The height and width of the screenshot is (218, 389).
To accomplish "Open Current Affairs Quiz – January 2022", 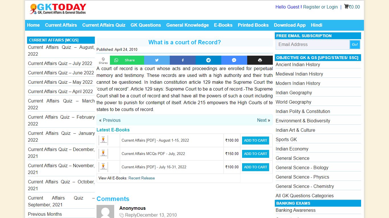I will pyautogui.click(x=61, y=137).
